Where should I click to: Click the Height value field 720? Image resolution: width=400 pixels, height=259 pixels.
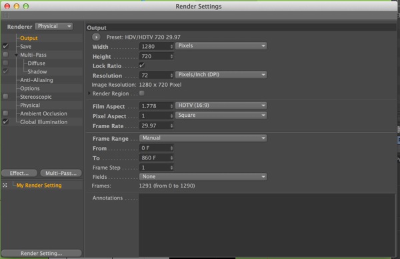pyautogui.click(x=154, y=56)
